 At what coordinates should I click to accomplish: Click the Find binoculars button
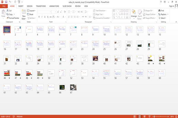pos(161,11)
